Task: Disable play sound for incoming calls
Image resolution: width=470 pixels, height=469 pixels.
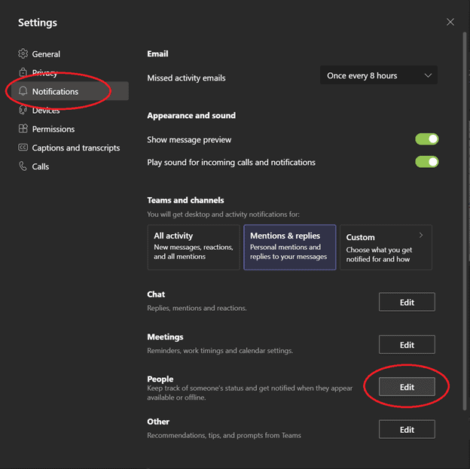Action: [426, 162]
